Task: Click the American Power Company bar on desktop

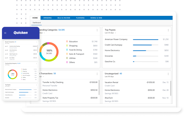Action: click(x=146, y=40)
